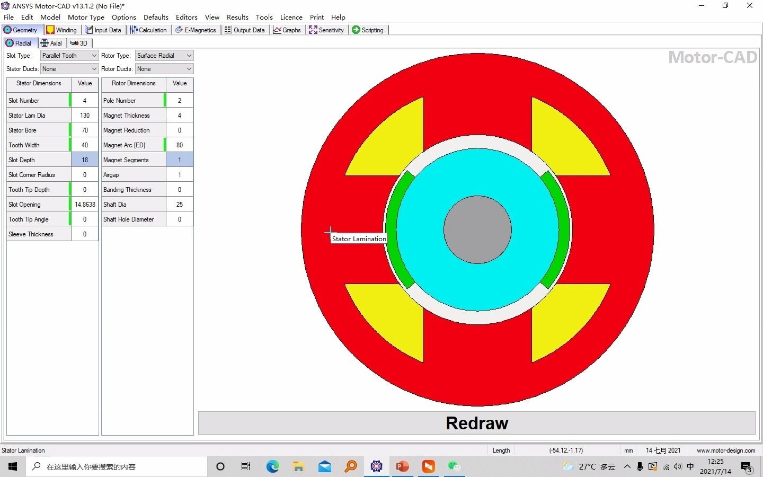This screenshot has width=763, height=477.
Task: Open the Output Data tab
Action: click(244, 30)
